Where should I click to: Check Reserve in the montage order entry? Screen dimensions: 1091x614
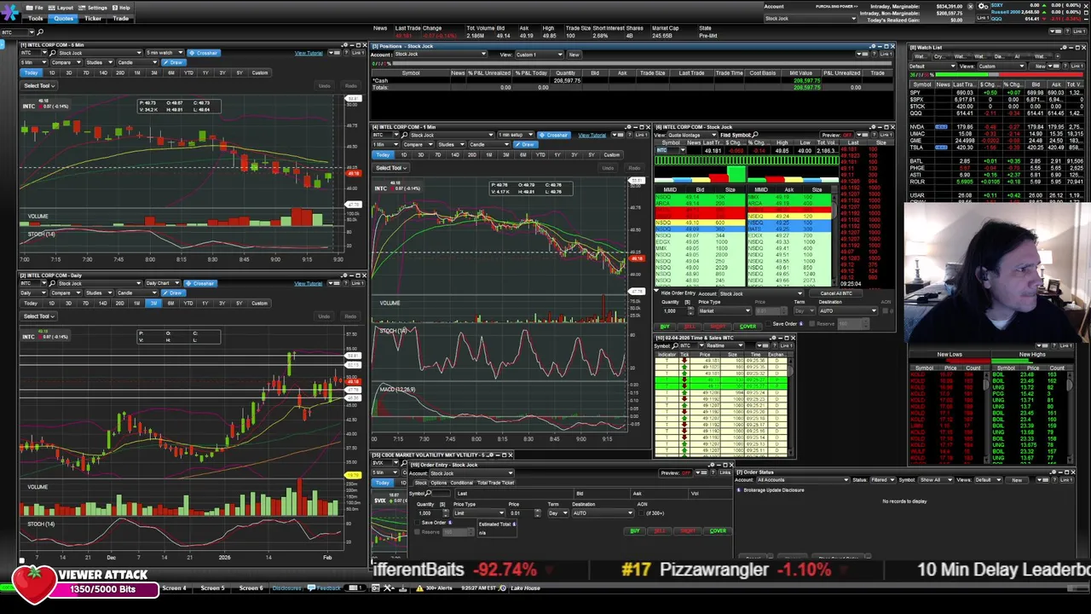coord(812,324)
